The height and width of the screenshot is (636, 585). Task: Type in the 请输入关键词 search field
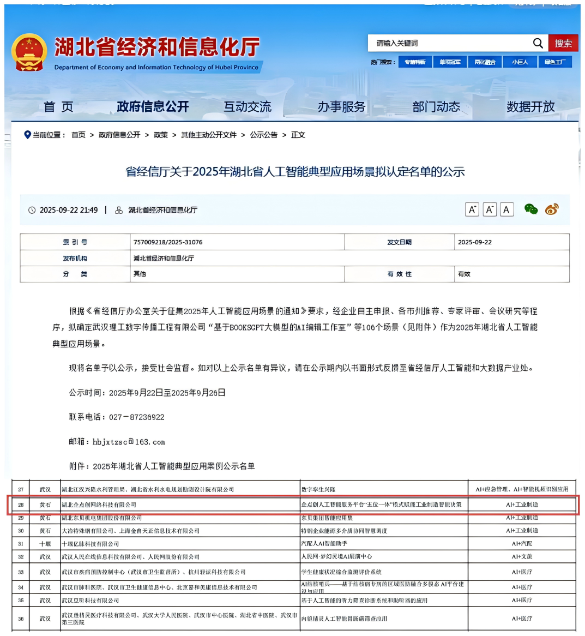450,43
